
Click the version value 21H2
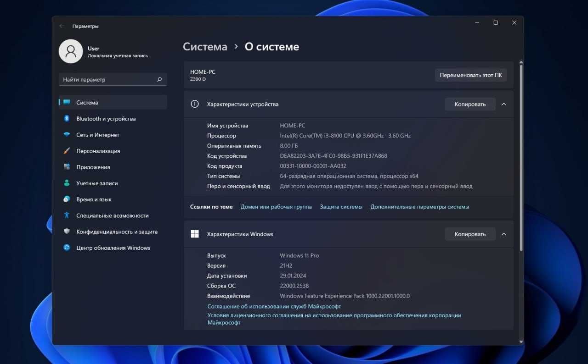tap(286, 266)
